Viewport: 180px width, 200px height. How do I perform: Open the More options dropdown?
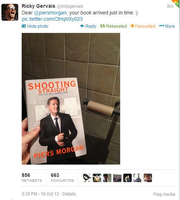tap(167, 26)
